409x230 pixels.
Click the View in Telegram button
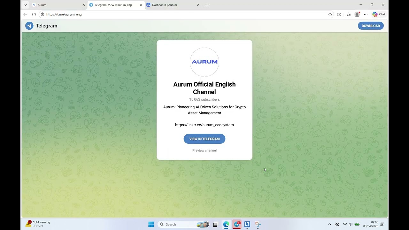[204, 139]
